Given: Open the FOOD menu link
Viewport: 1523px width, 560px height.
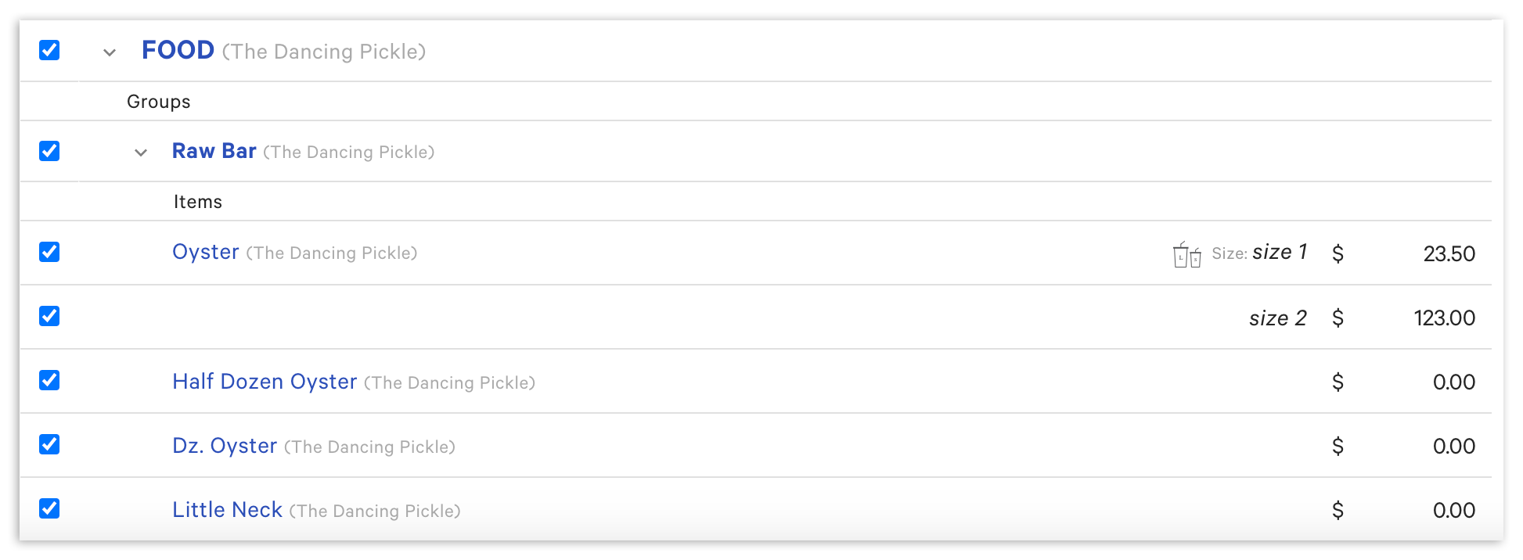Looking at the screenshot, I should [x=178, y=50].
